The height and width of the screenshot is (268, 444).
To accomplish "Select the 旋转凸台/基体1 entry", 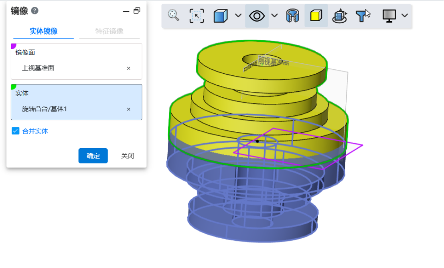I will [x=45, y=109].
